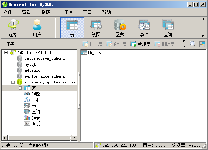
Task: Open the 查询 query toolbar icon
Action: 168,28
